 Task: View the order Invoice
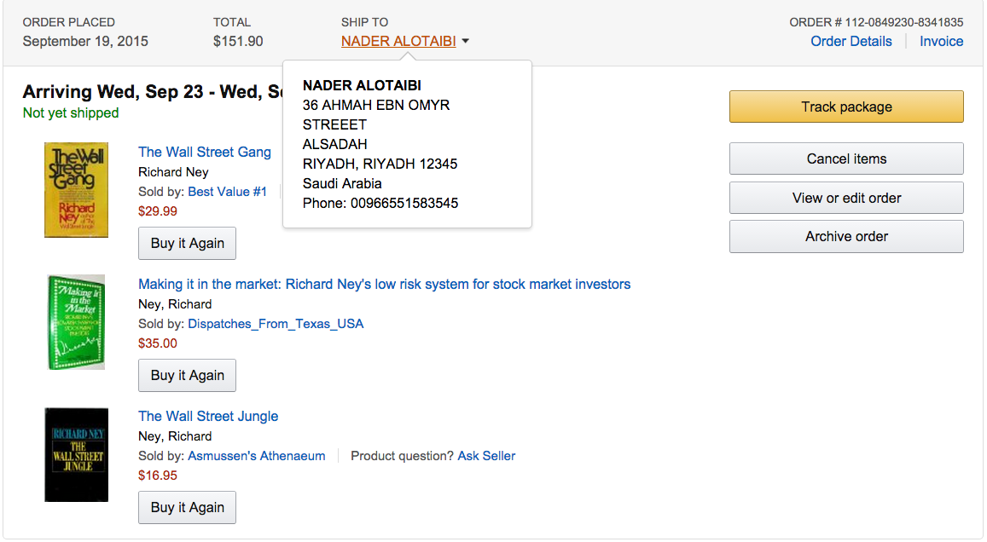coord(941,41)
